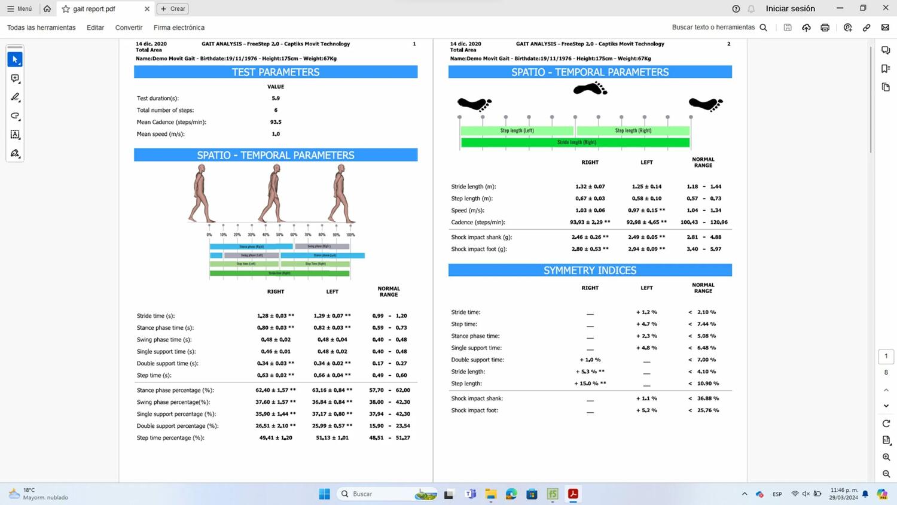
Task: Open the Convertir menu
Action: 129,28
